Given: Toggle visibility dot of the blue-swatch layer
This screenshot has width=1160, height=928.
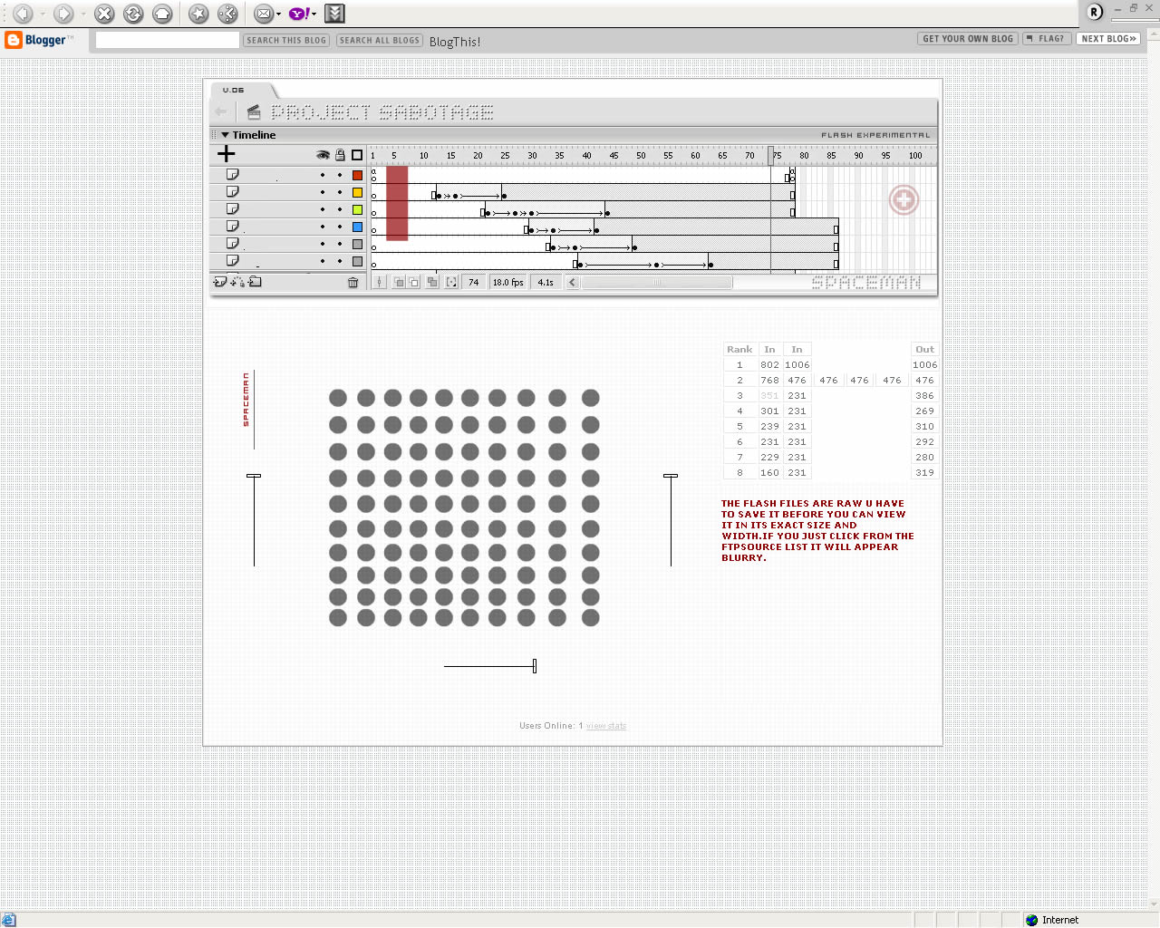Looking at the screenshot, I should (323, 227).
